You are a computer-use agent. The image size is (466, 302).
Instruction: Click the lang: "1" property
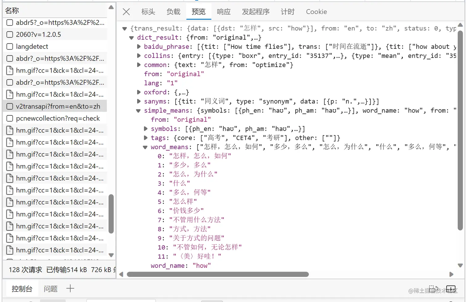[161, 83]
